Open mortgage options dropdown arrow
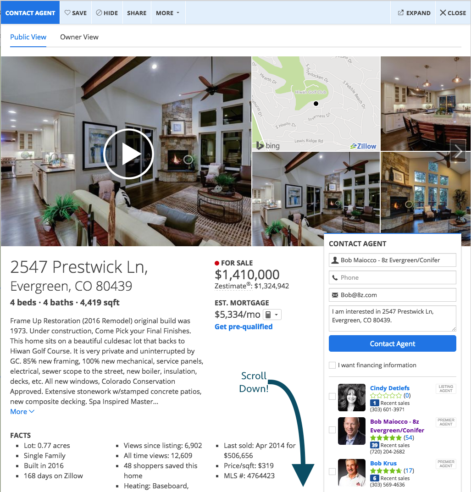 (277, 315)
